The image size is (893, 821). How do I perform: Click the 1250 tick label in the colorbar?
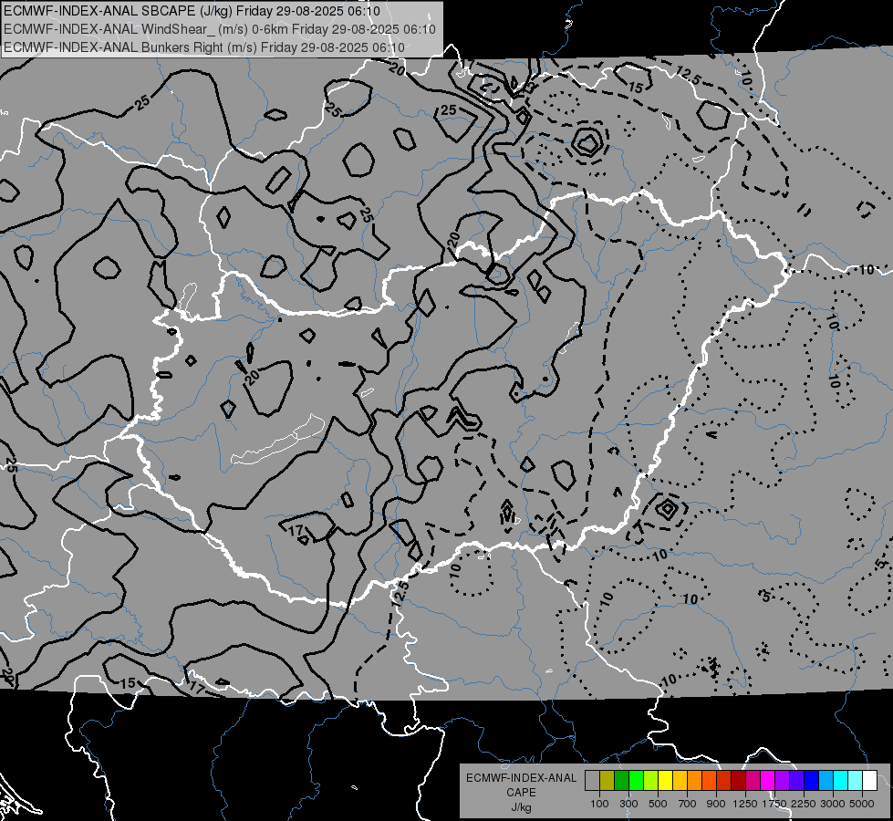point(745,804)
